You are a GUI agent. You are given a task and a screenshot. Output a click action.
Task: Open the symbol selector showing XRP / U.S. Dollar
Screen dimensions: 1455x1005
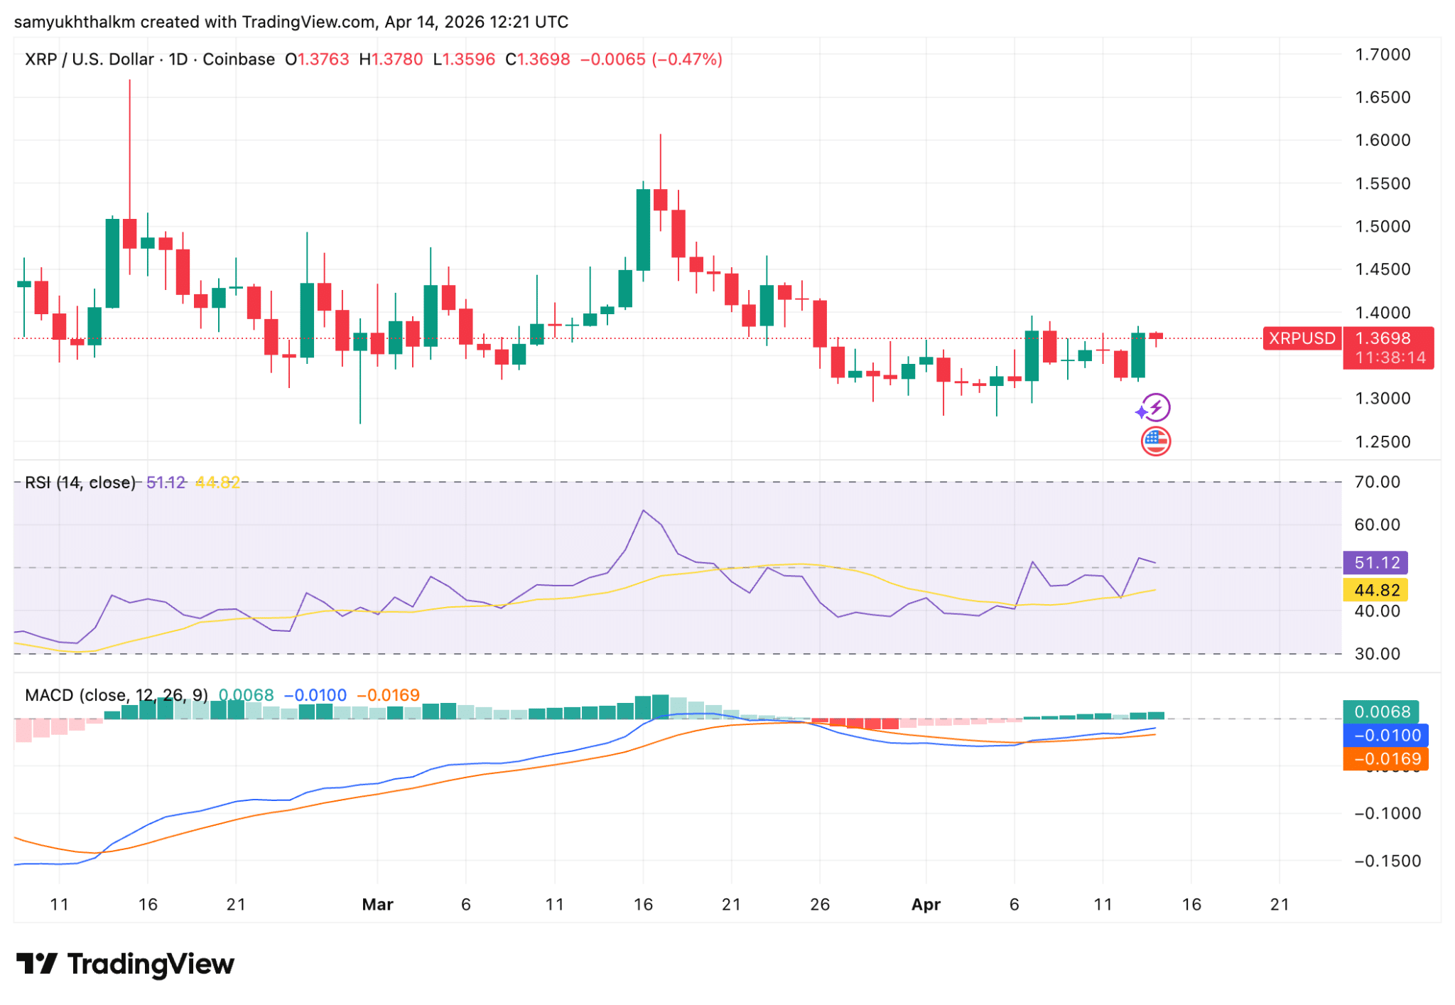(x=90, y=60)
